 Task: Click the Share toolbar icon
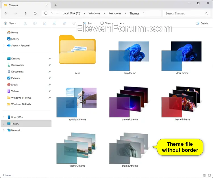pyautogui.click(x=64, y=23)
